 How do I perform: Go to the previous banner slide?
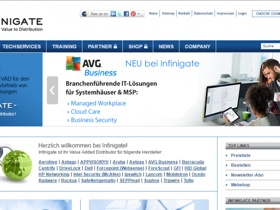[x=52, y=90]
